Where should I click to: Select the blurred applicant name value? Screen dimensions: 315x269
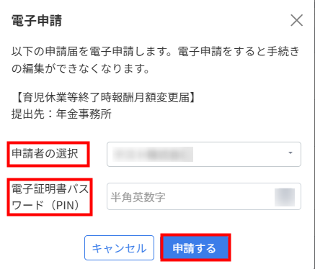(153, 154)
